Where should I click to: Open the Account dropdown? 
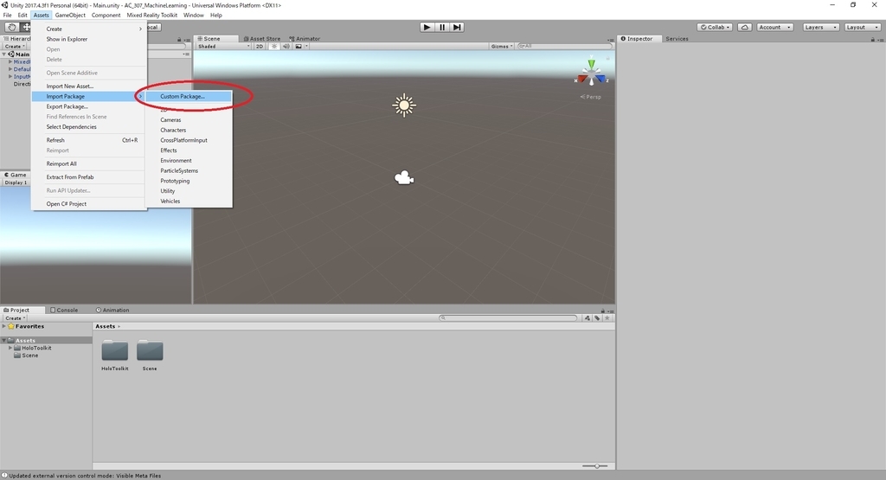coord(774,27)
